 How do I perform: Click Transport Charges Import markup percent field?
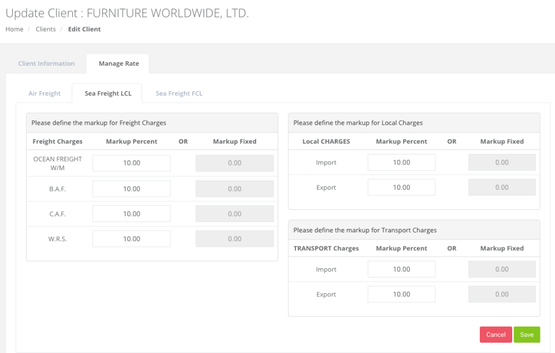(x=401, y=269)
